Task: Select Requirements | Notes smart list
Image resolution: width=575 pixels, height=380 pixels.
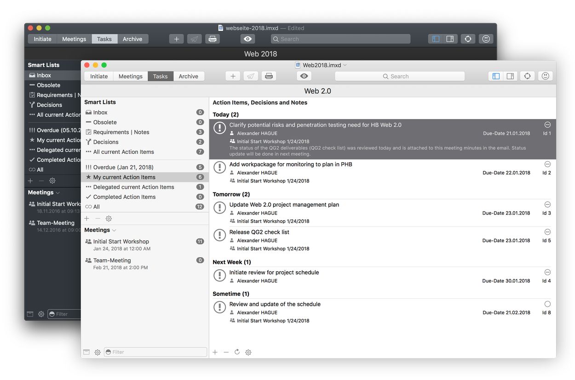Action: click(144, 132)
